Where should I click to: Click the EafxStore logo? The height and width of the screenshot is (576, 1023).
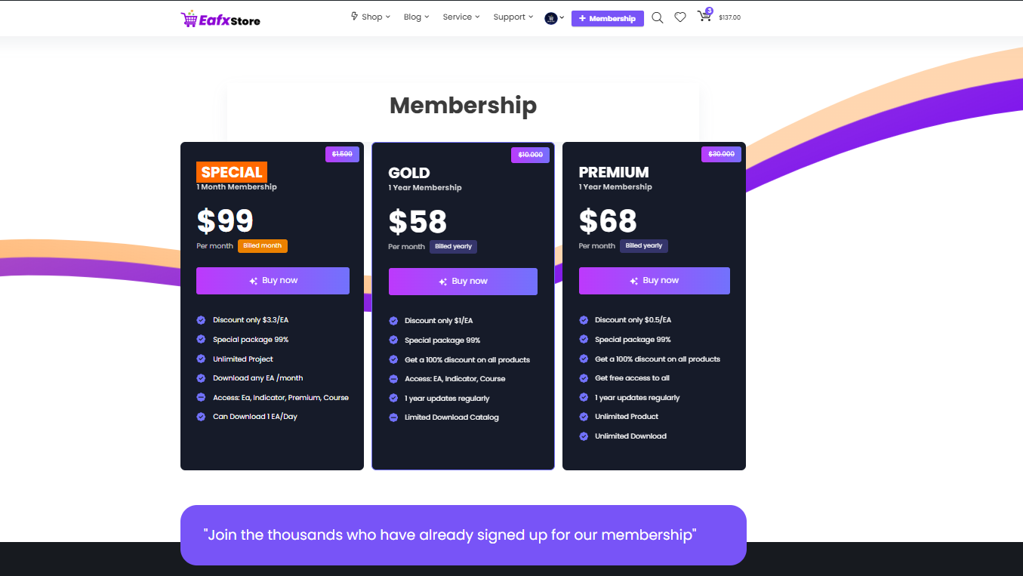pyautogui.click(x=220, y=19)
